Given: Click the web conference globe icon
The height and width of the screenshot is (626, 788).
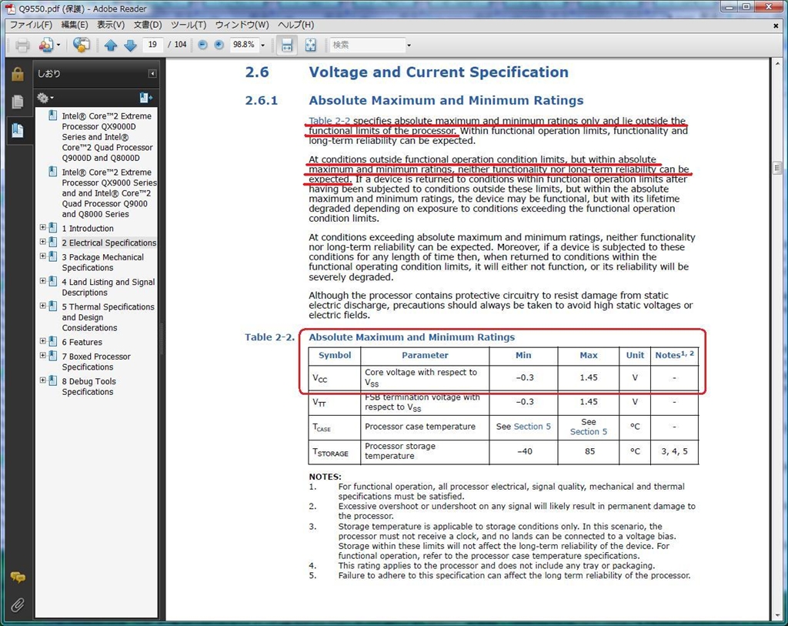Looking at the screenshot, I should tap(81, 45).
